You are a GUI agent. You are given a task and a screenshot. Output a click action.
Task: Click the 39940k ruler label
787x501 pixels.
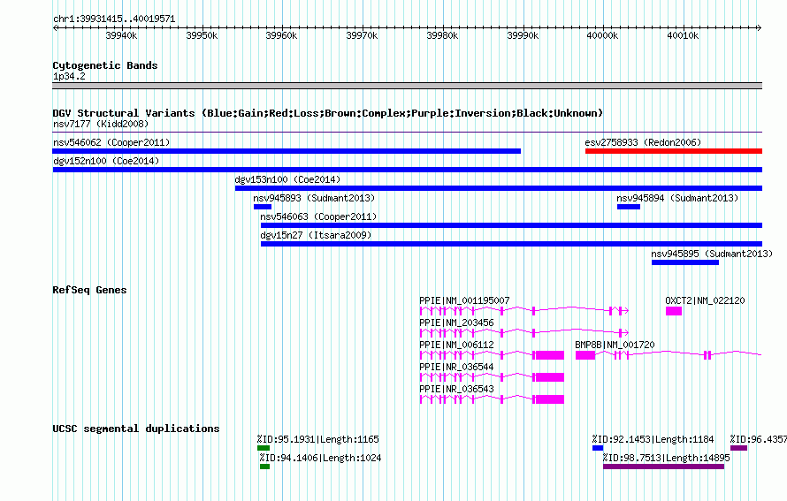pos(121,35)
